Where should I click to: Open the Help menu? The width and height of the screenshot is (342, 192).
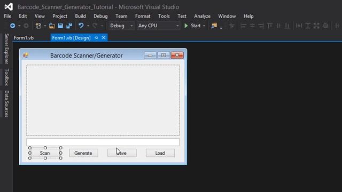(248, 16)
